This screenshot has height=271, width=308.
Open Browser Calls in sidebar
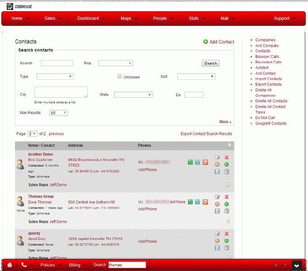pyautogui.click(x=267, y=57)
